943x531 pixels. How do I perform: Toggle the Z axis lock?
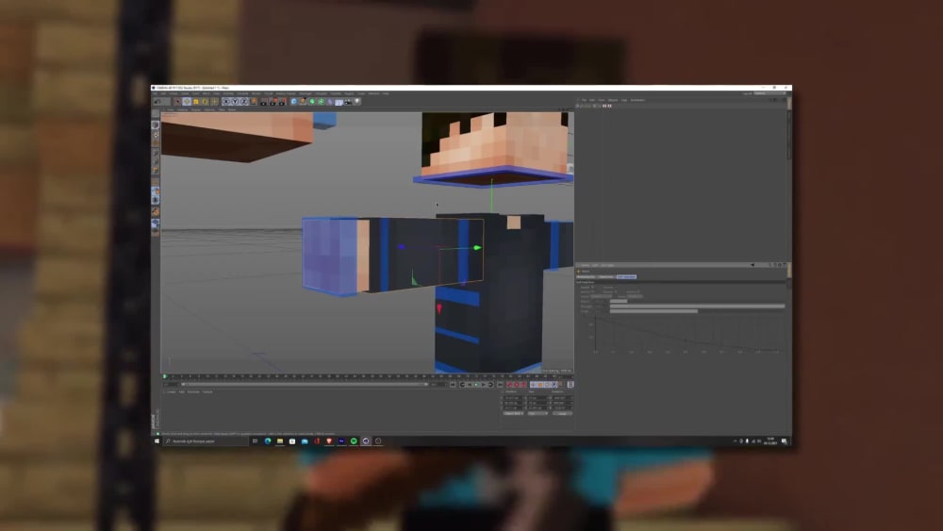click(x=243, y=102)
